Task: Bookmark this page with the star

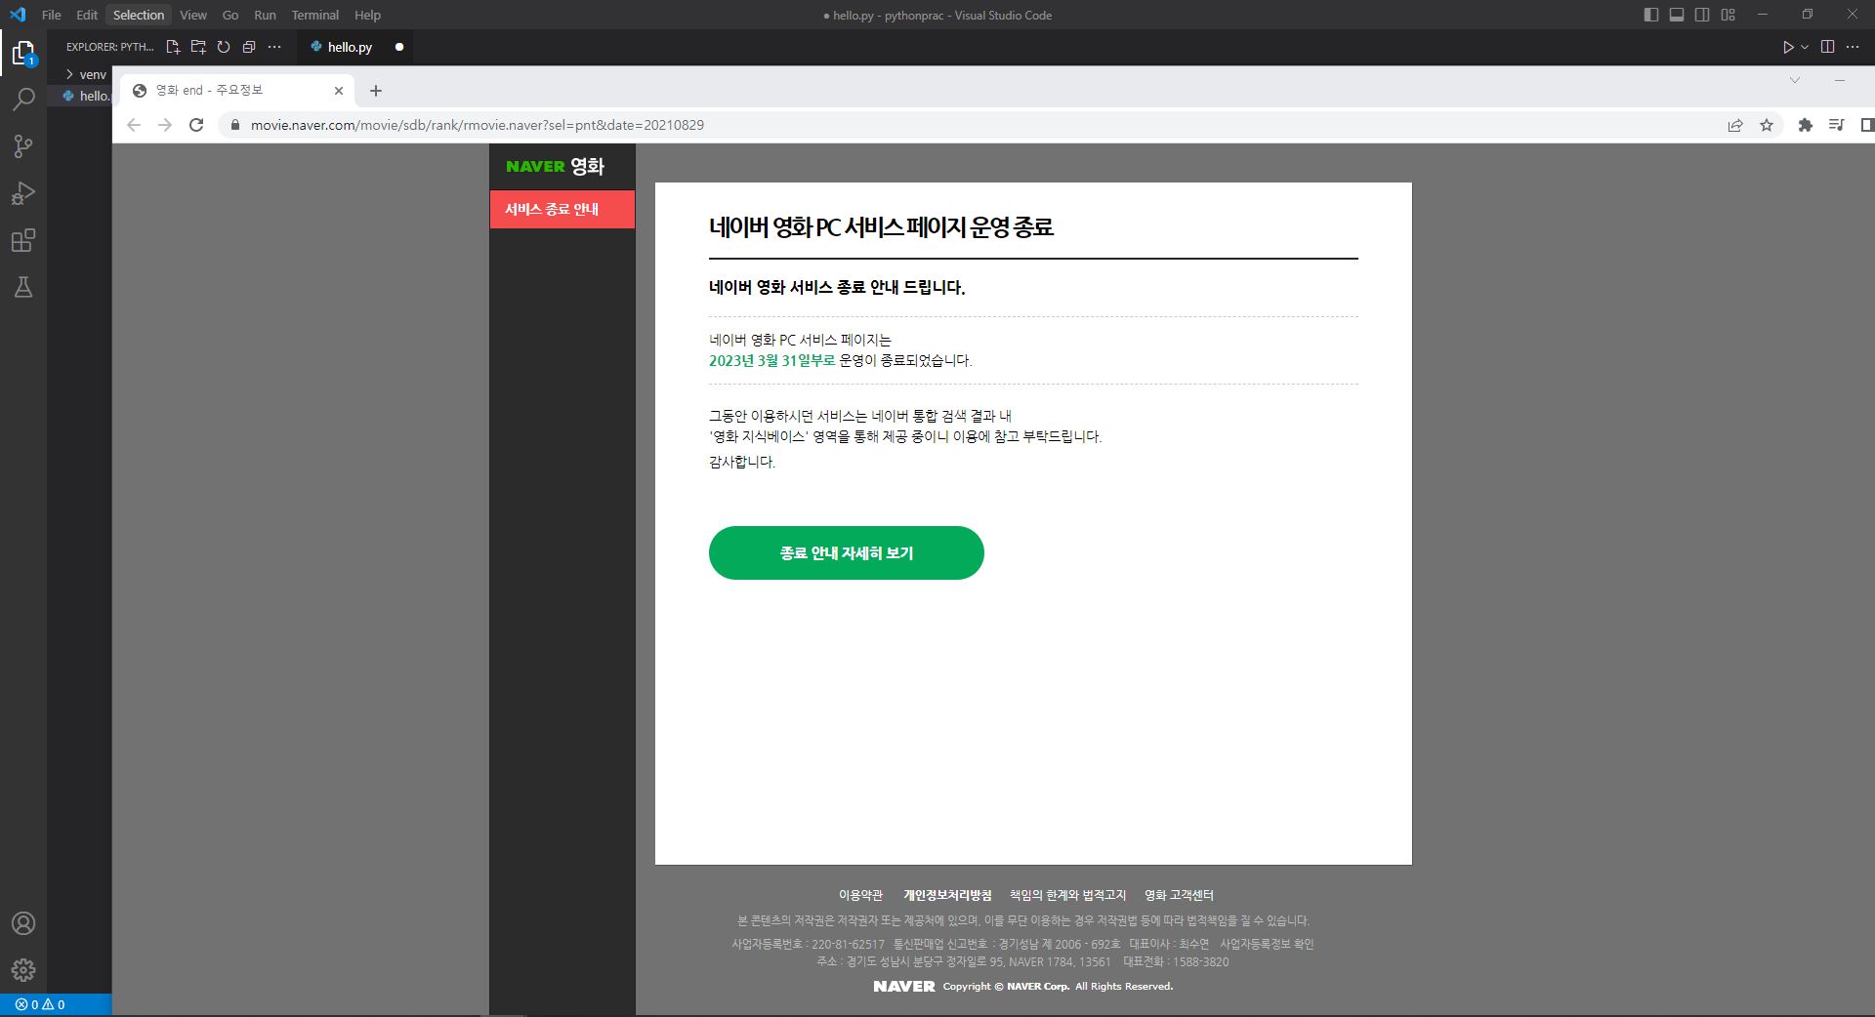Action: point(1767,125)
